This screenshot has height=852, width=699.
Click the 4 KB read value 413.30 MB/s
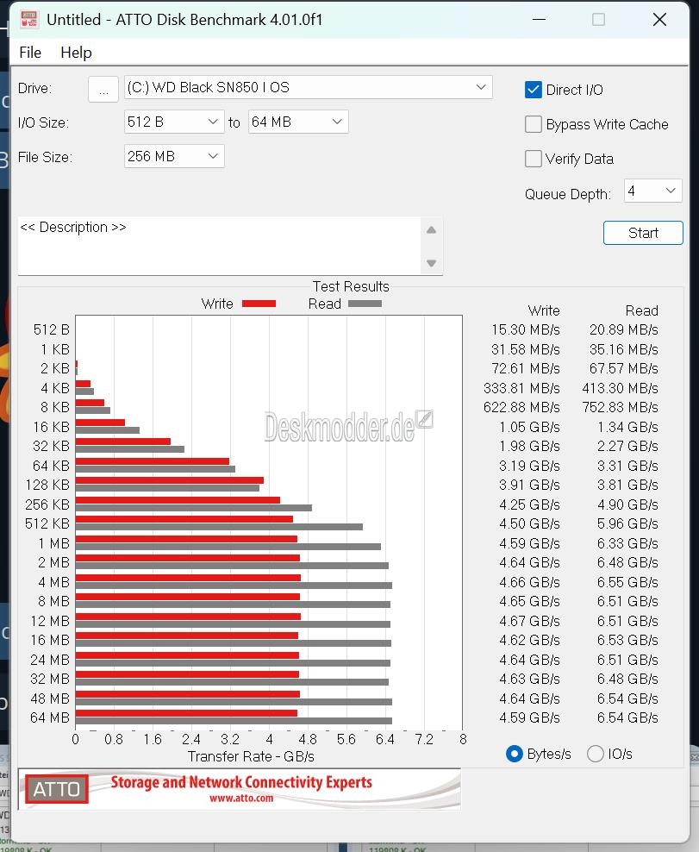[620, 388]
